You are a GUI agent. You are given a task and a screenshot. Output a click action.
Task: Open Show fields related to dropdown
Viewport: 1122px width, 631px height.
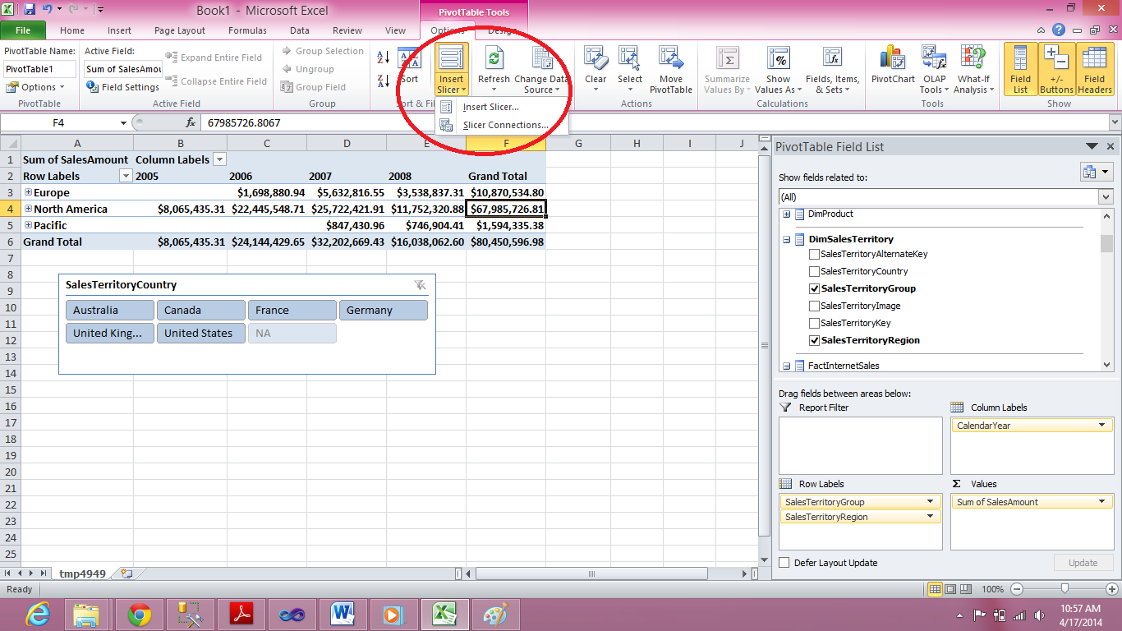point(1106,197)
